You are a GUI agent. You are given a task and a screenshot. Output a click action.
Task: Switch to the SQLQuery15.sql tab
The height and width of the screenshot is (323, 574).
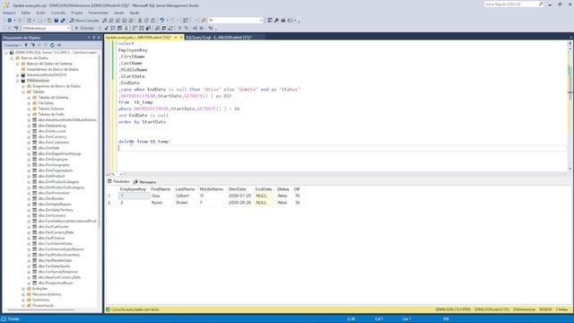[219, 38]
